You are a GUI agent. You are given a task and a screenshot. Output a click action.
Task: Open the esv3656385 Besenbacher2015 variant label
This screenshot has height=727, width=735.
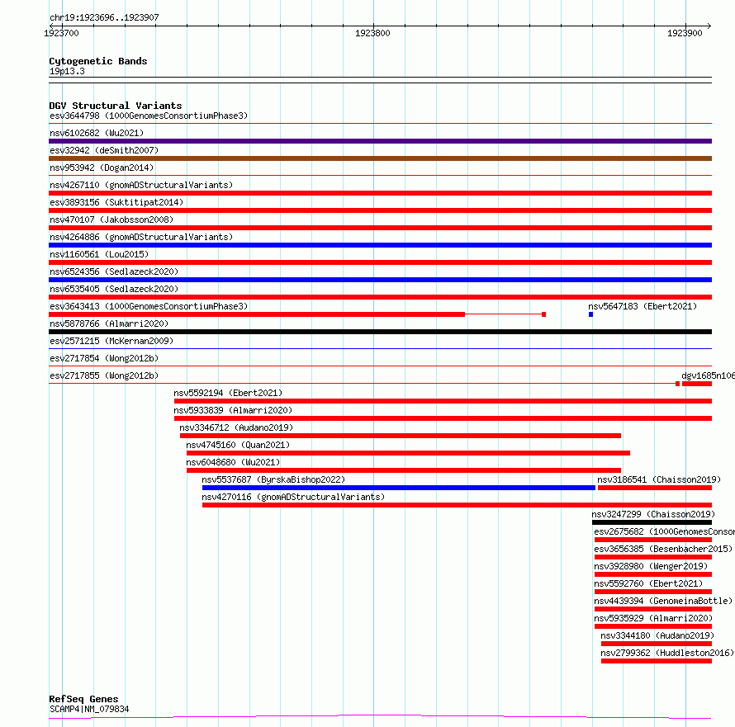663,549
